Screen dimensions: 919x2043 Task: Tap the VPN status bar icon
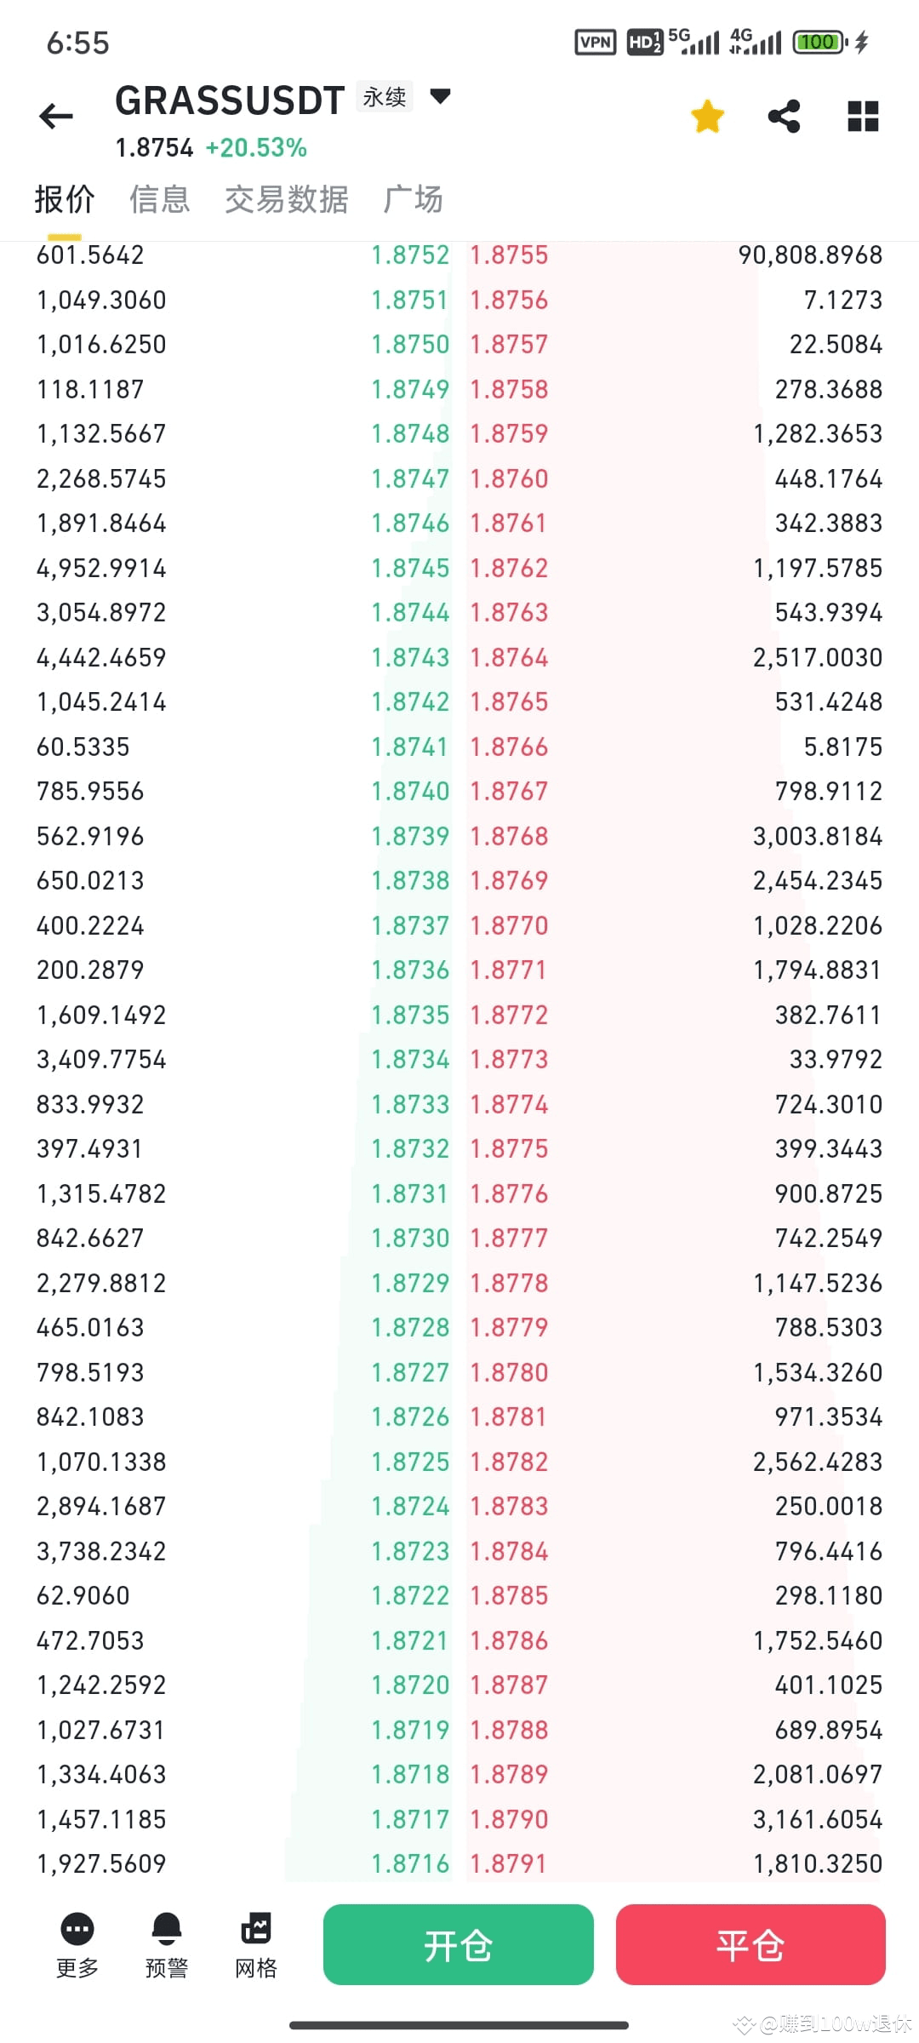coord(594,41)
